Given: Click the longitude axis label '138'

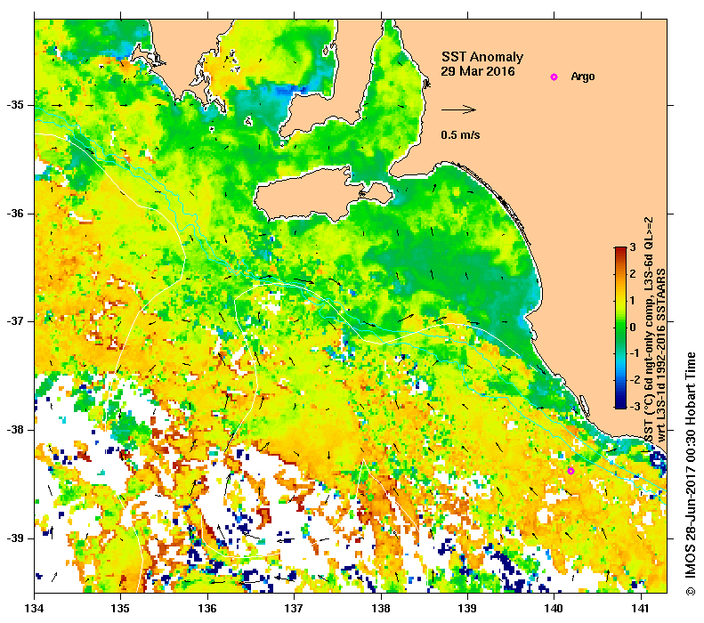Looking at the screenshot, I should tap(381, 608).
